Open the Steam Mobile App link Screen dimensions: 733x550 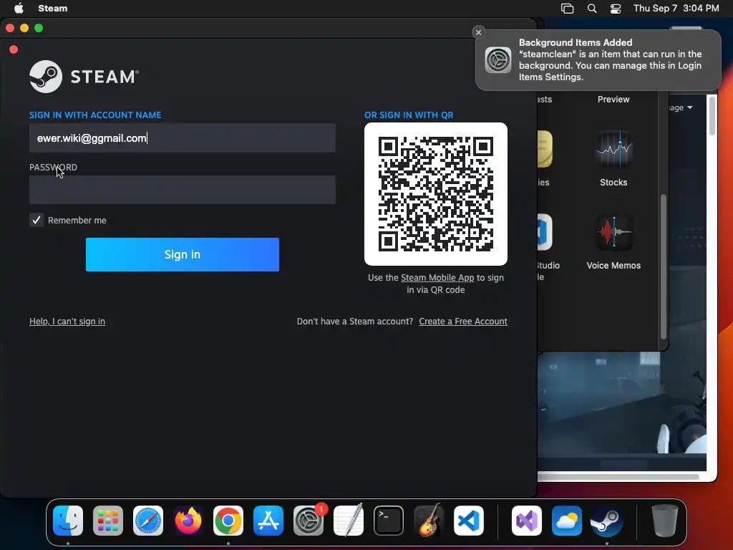437,277
